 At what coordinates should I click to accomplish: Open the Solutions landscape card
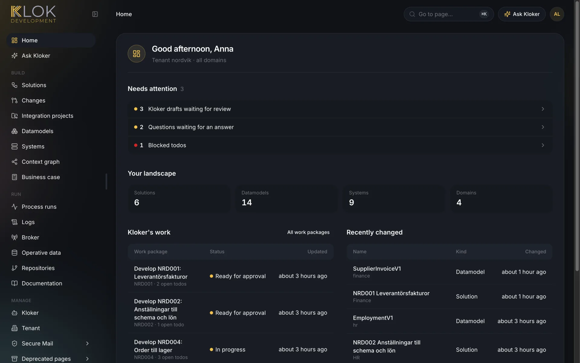pyautogui.click(x=179, y=199)
